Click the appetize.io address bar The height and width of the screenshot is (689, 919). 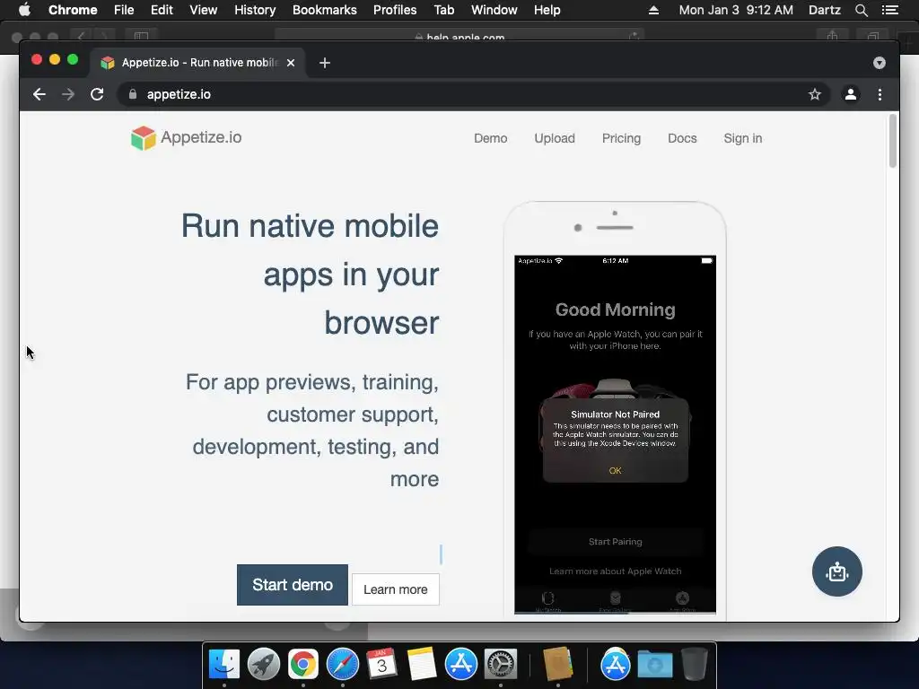tap(474, 94)
